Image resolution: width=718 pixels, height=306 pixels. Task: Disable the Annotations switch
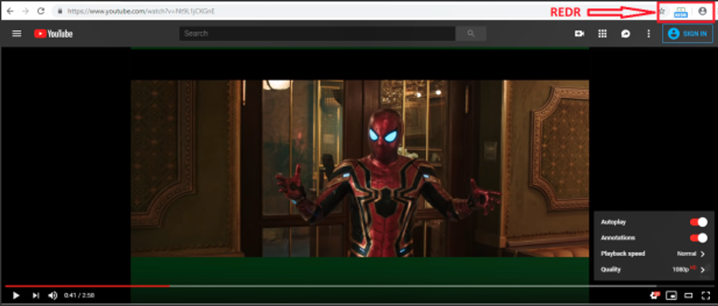coord(698,238)
